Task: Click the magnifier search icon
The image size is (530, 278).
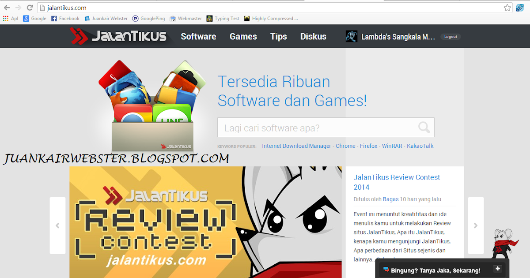Action: coord(424,128)
